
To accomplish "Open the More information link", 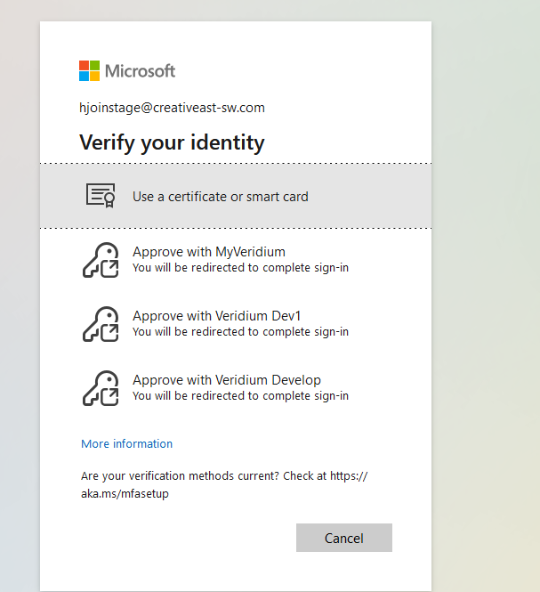I will tap(126, 443).
